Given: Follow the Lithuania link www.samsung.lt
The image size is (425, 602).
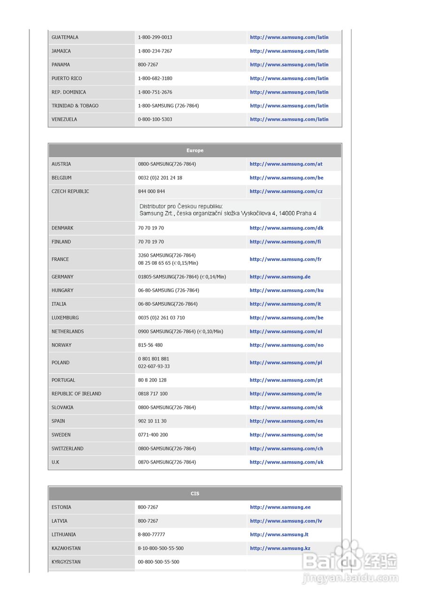Looking at the screenshot, I should pos(279,535).
